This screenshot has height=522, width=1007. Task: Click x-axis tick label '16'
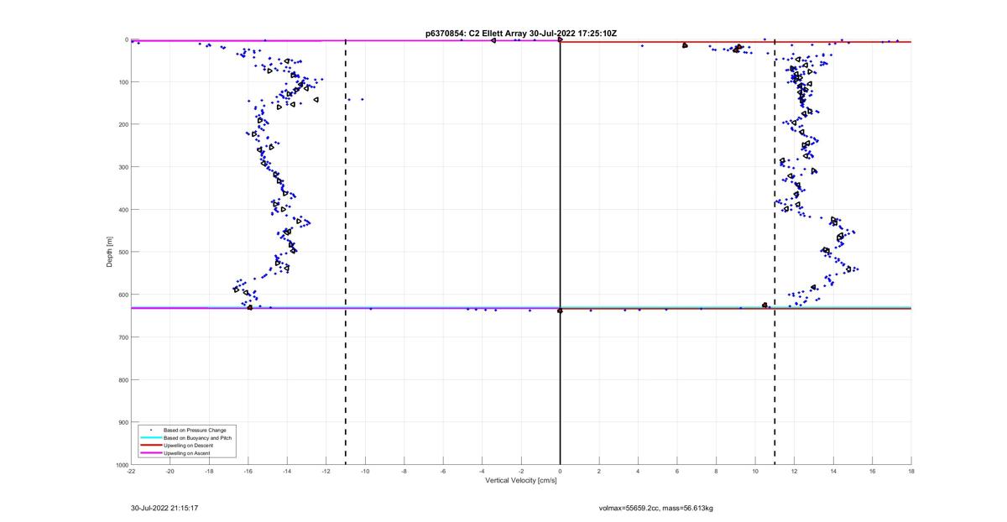point(873,472)
